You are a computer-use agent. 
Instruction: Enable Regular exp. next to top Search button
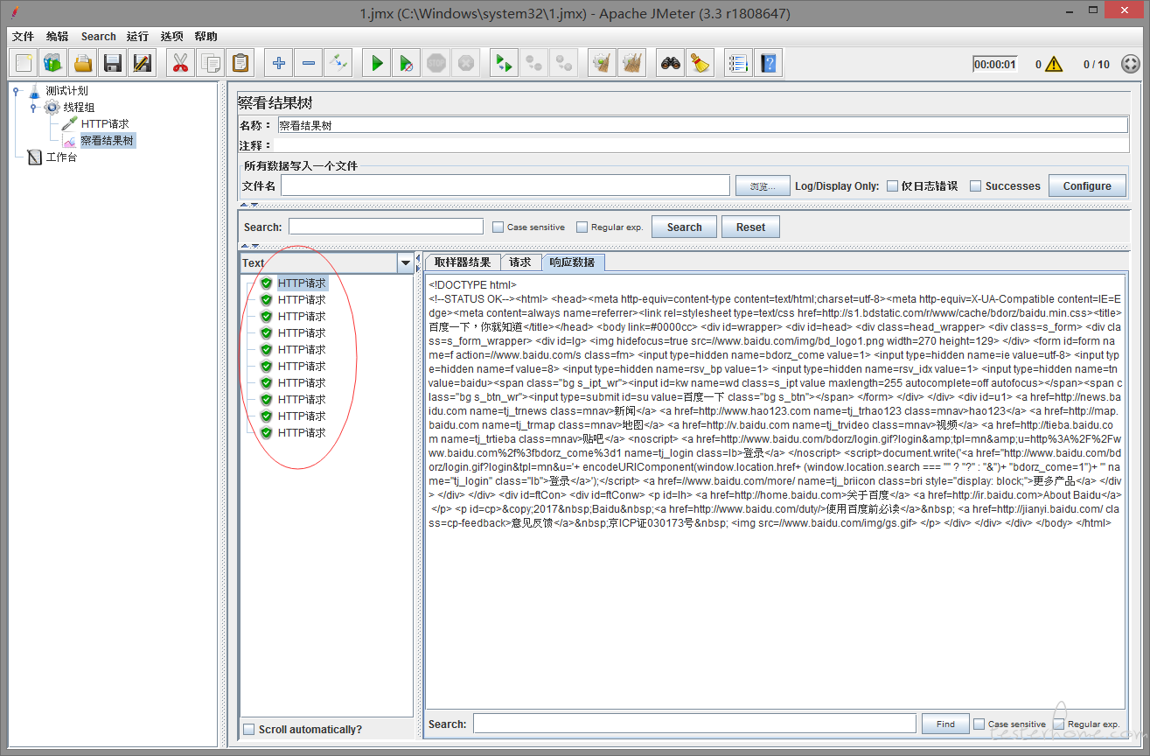click(582, 227)
